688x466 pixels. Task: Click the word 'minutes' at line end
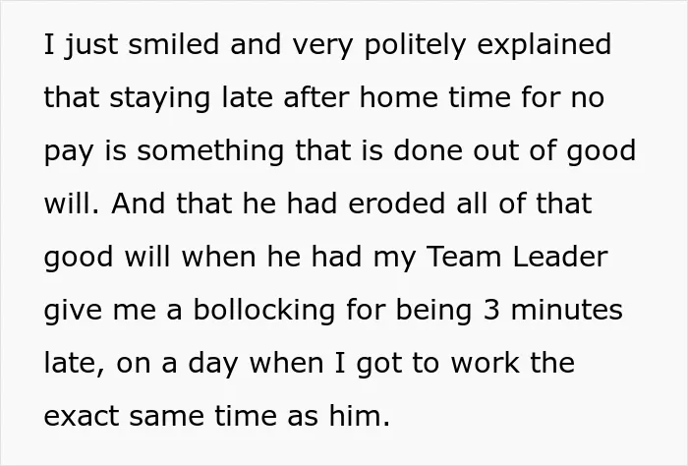(x=567, y=310)
